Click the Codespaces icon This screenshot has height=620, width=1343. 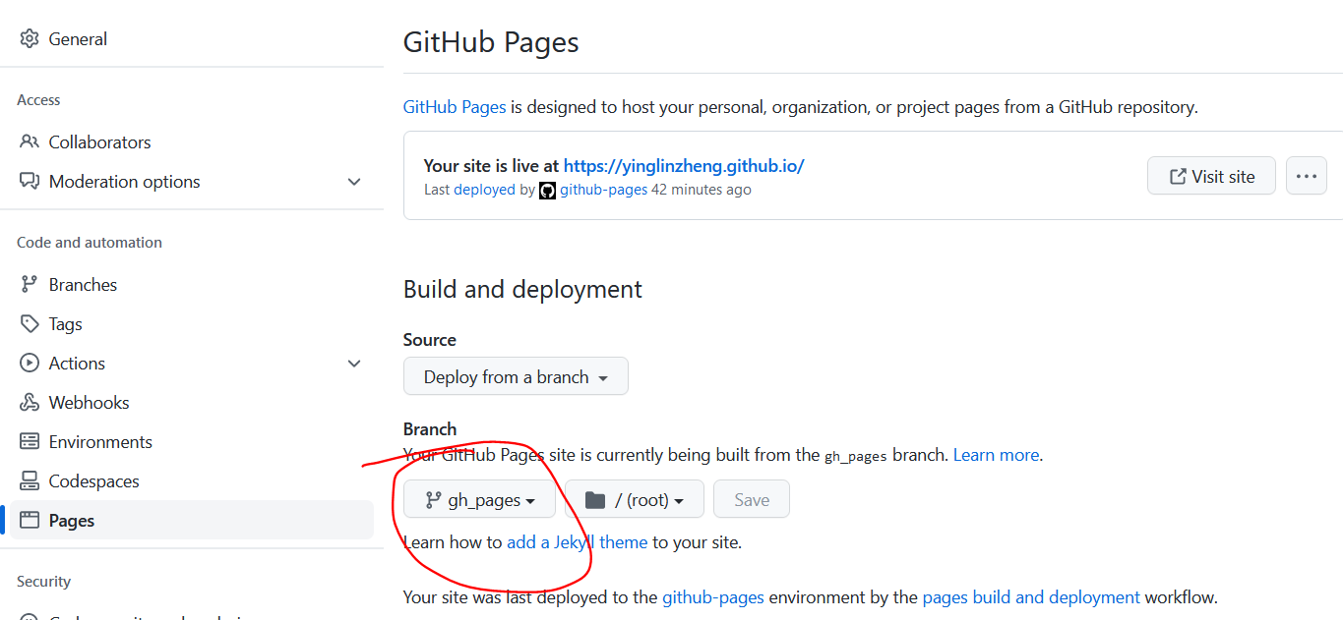30,480
